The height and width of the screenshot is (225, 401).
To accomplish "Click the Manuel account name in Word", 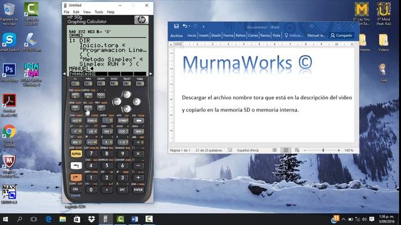I will click(316, 36).
